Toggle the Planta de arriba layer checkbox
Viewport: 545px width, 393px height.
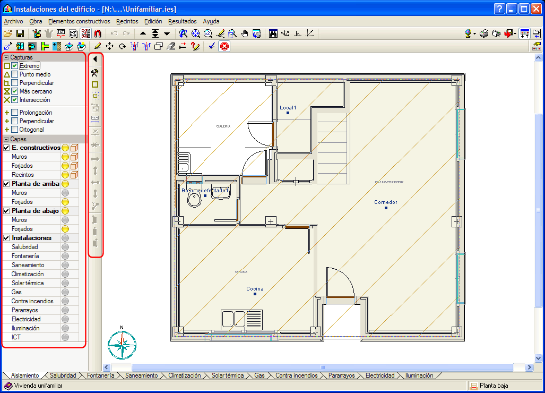6,184
